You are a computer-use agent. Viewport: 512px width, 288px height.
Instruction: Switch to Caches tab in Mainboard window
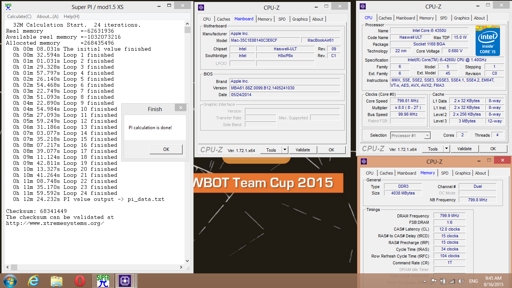[224, 19]
